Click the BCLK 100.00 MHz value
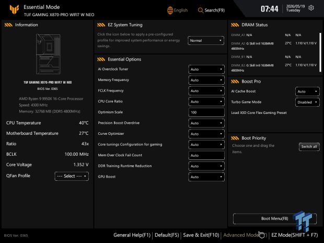The image size is (324, 243). coord(76,154)
